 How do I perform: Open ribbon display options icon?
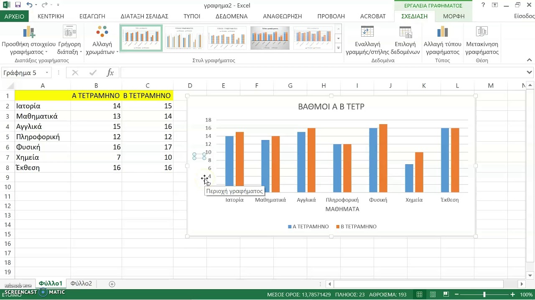(x=495, y=5)
